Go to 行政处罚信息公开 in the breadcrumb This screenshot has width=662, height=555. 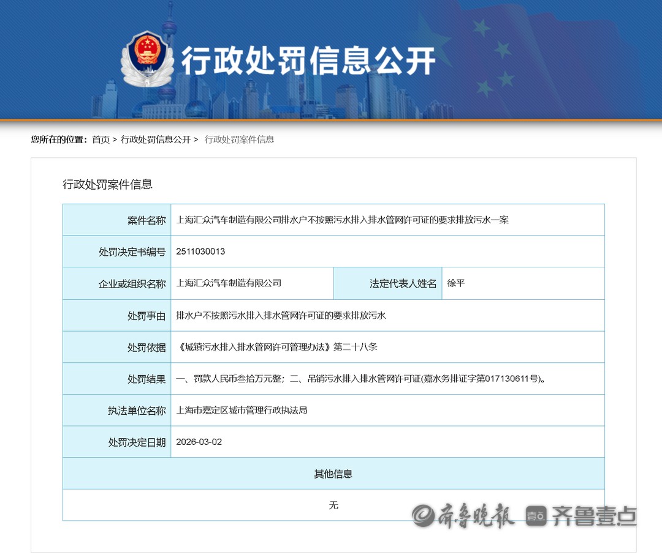[x=156, y=140]
